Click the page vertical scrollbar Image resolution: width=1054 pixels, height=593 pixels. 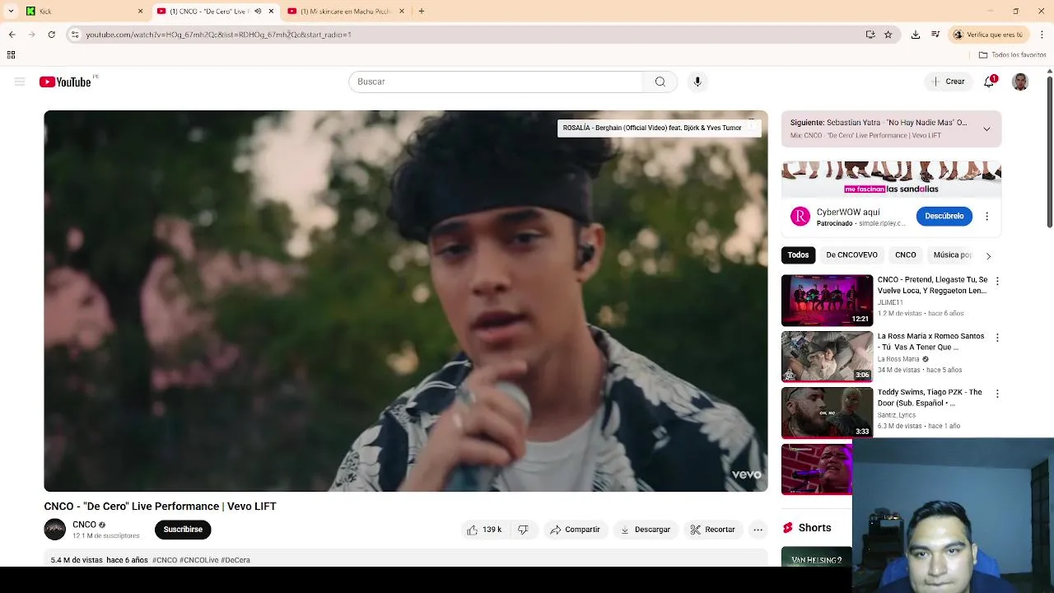coord(1049,152)
